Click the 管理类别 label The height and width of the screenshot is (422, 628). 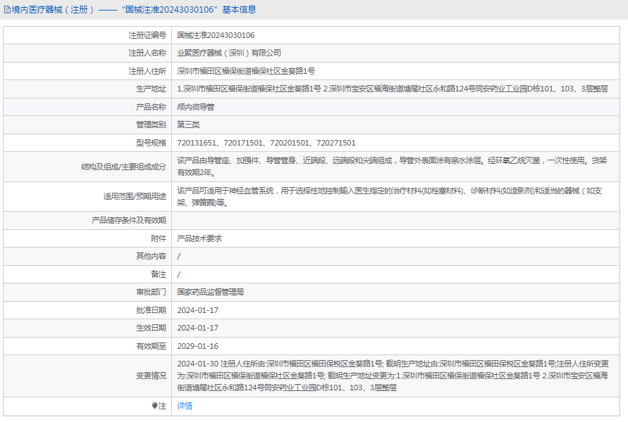point(151,124)
